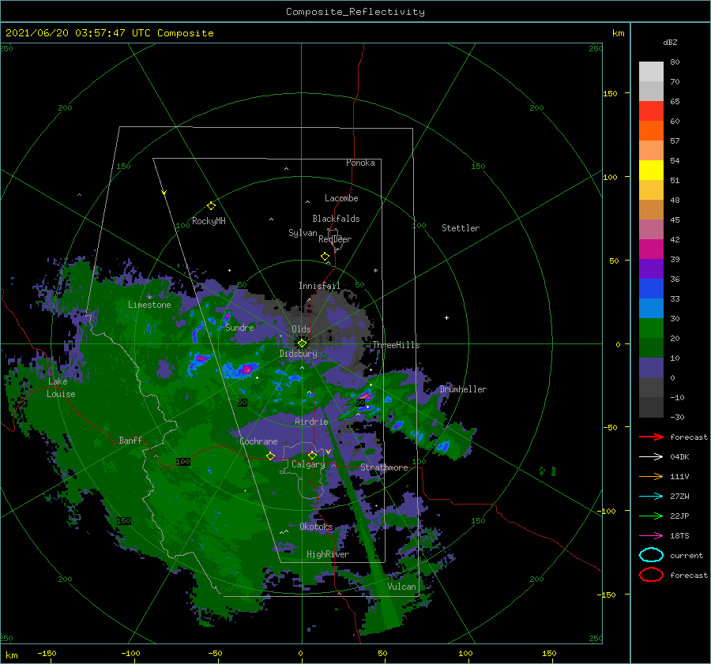711x664 pixels.
Task: Click the 04DK legend label
Action: point(679,457)
